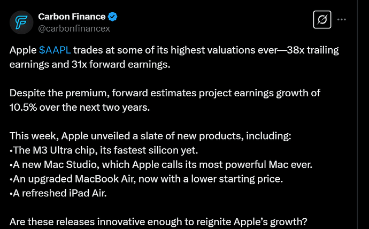Click the 'Despite the premium' sentence
Viewport: 369px width, 229px height.
pos(165,100)
